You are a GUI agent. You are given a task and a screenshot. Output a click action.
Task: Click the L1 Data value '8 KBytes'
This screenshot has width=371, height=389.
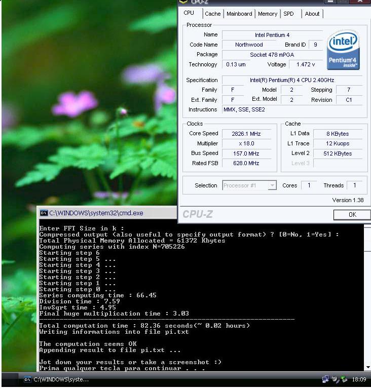338,134
